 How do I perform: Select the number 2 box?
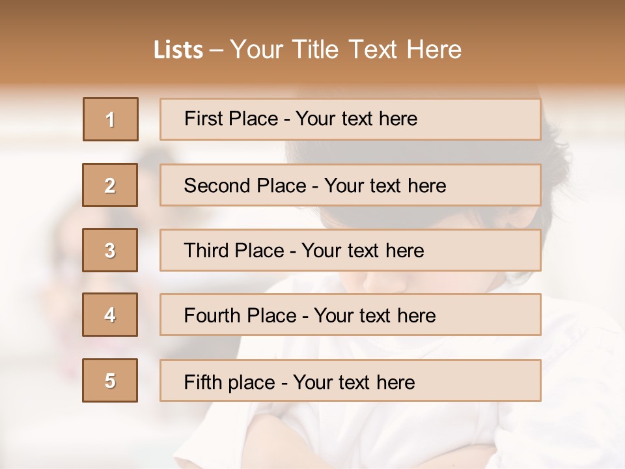tap(110, 185)
